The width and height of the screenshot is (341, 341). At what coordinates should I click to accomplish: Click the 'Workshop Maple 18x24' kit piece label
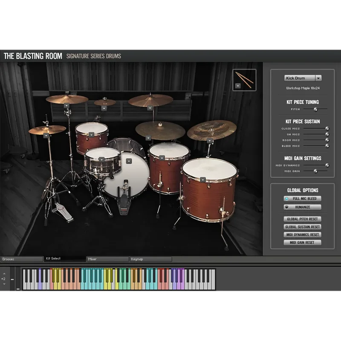(303, 88)
